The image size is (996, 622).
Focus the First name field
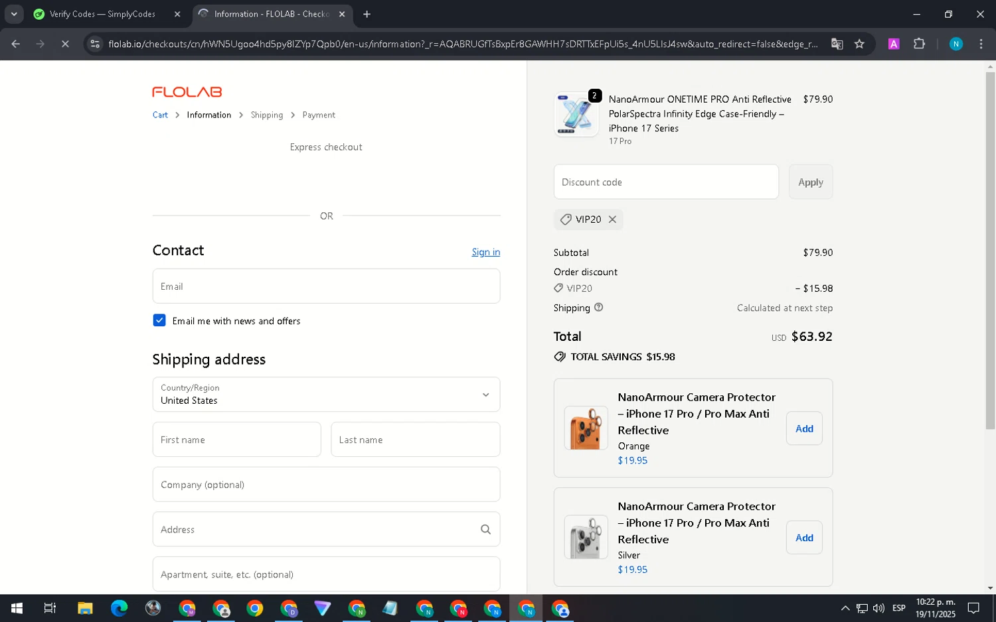(237, 440)
